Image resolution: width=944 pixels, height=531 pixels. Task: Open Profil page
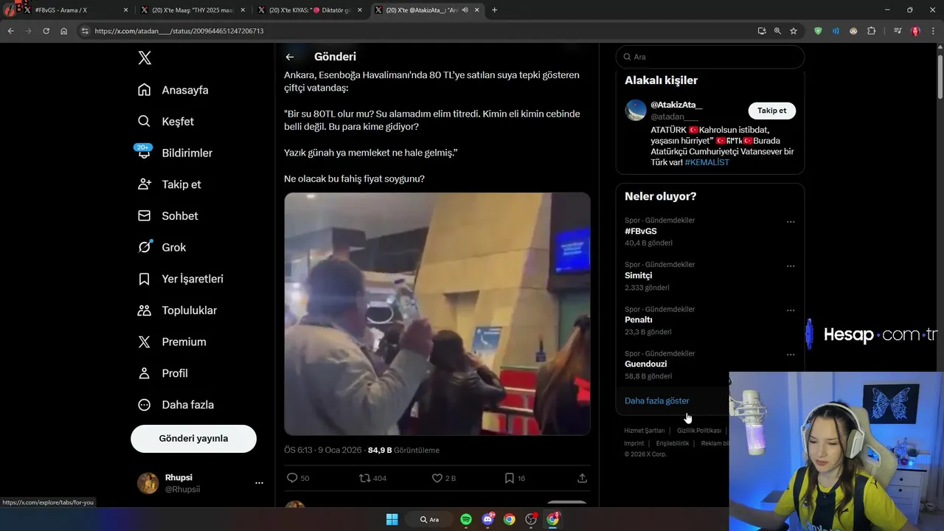pos(163,373)
